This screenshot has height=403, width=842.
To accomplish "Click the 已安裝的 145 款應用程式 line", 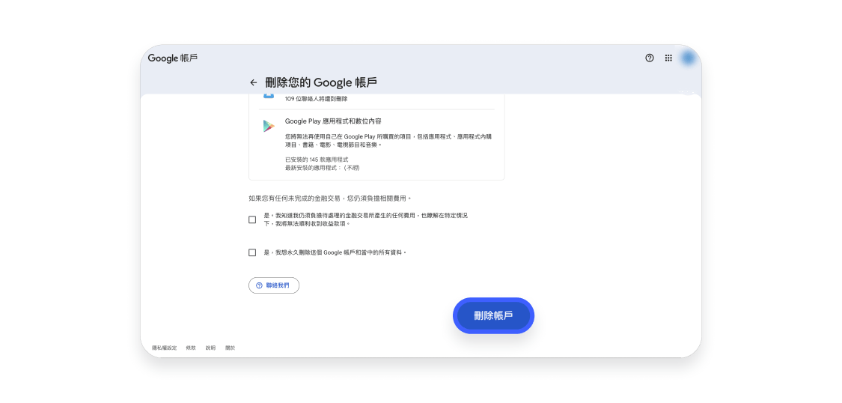I will (317, 160).
